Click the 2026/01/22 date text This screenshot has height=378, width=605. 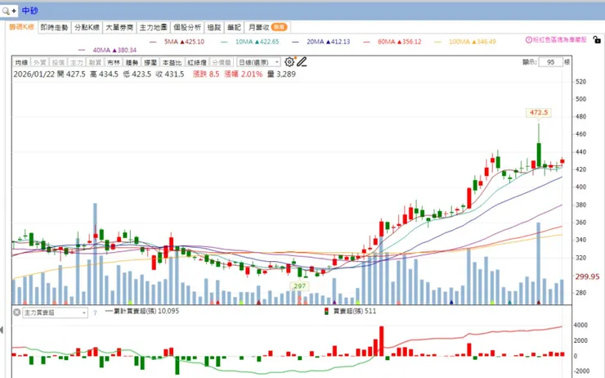(x=34, y=74)
